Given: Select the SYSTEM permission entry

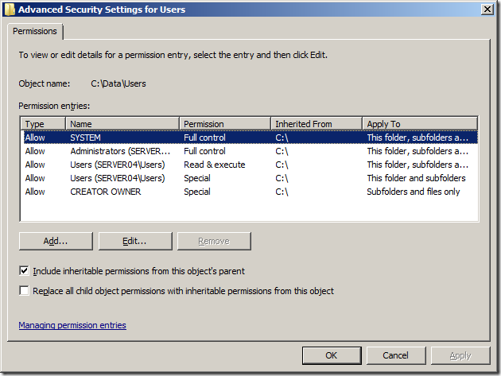Looking at the screenshot, I should [x=86, y=138].
